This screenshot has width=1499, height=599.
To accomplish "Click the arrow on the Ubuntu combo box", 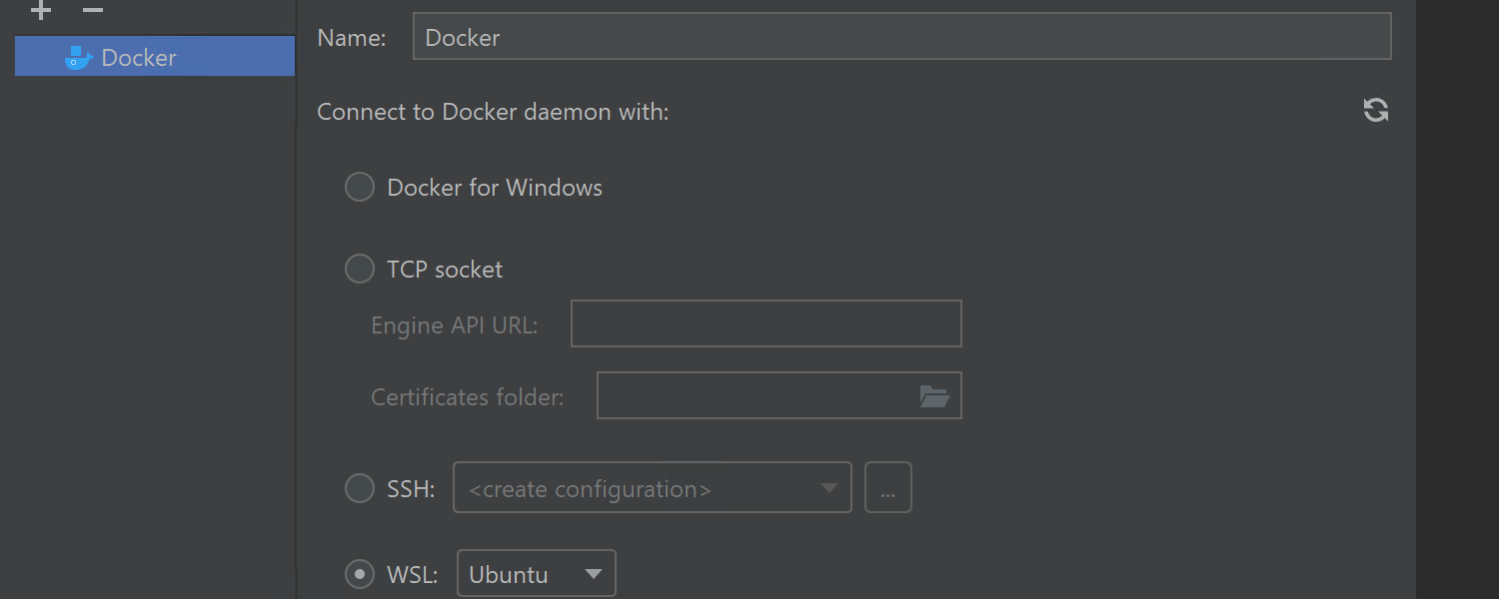I will 593,575.
